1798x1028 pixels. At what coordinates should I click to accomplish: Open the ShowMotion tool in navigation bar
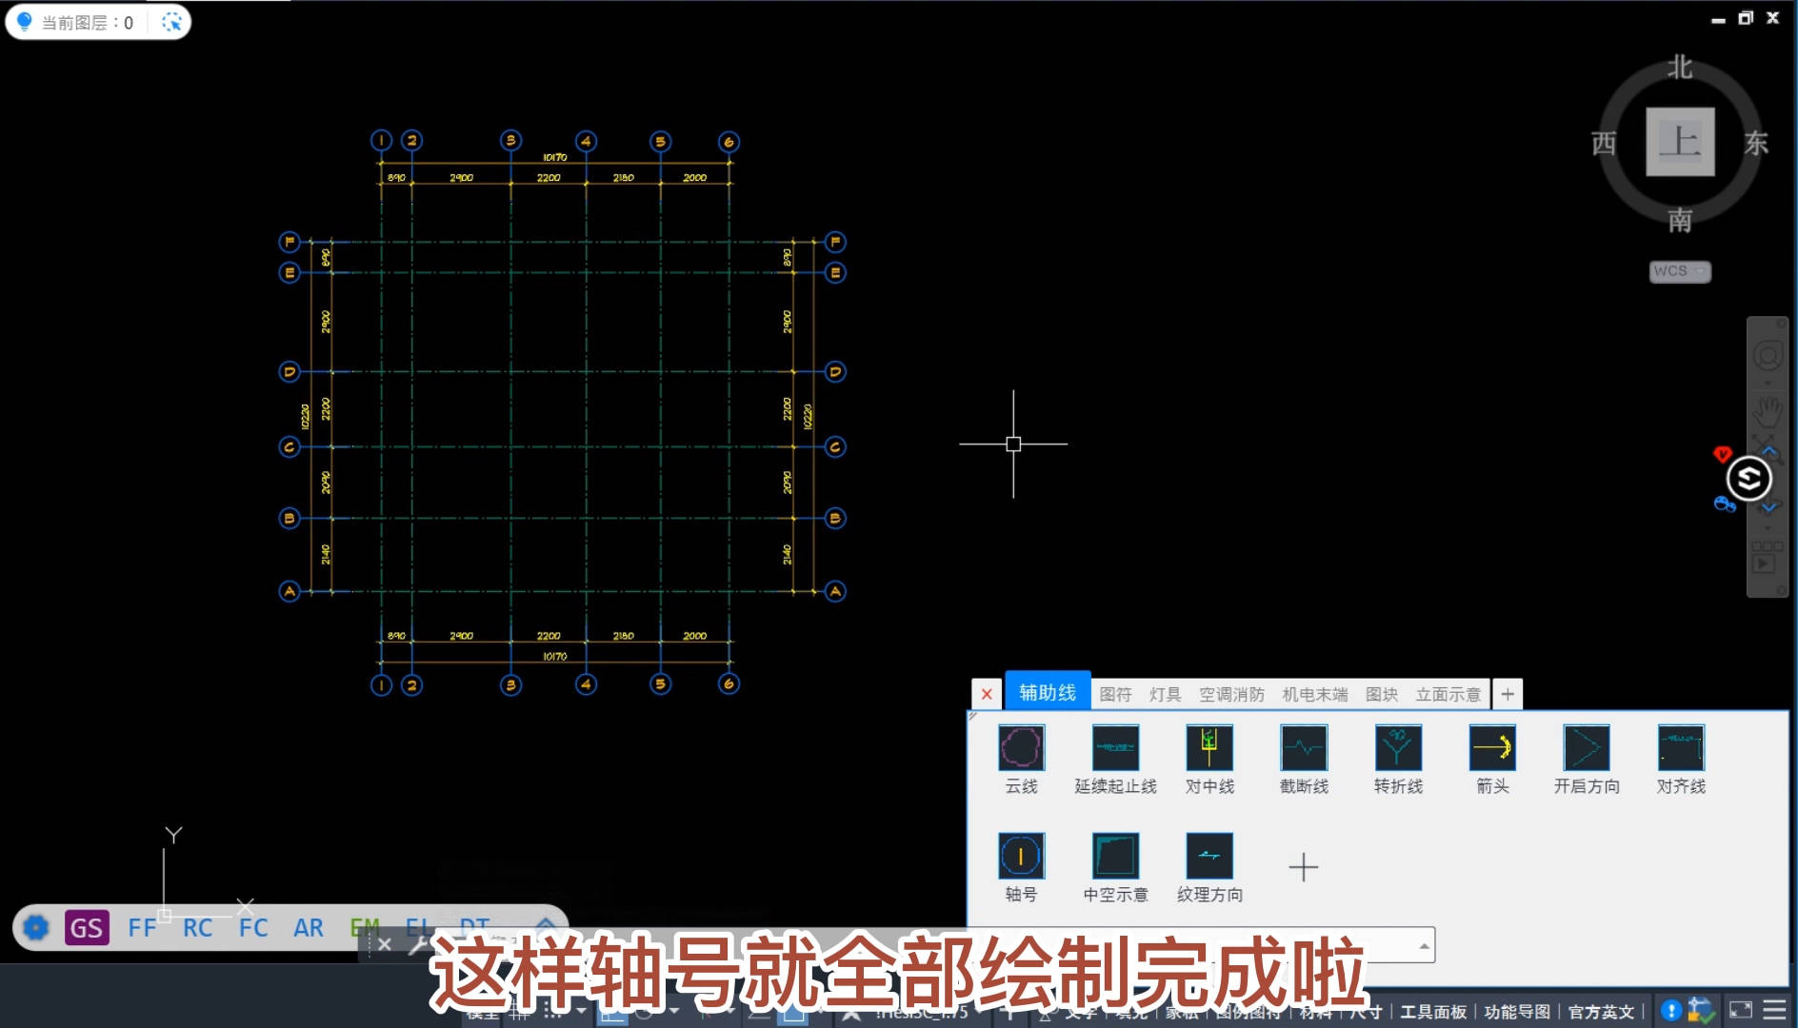pyautogui.click(x=1767, y=558)
